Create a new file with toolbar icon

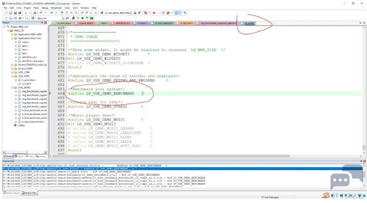[6, 13]
